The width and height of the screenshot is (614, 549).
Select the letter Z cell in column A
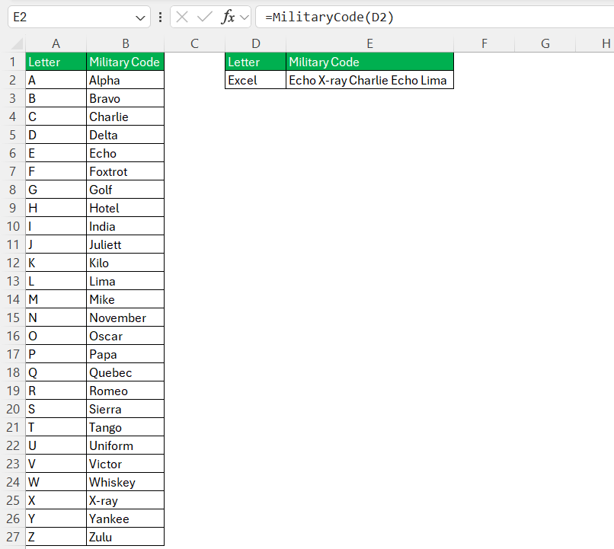click(56, 537)
